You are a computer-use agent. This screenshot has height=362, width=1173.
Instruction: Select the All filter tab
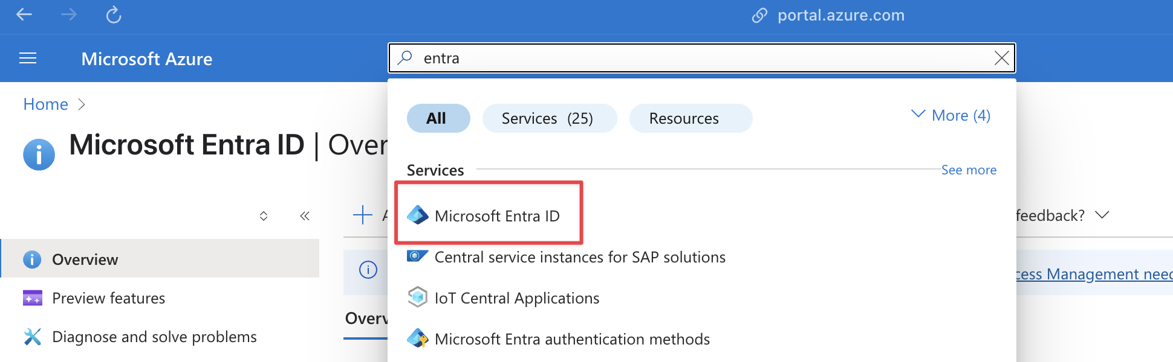[x=438, y=118]
